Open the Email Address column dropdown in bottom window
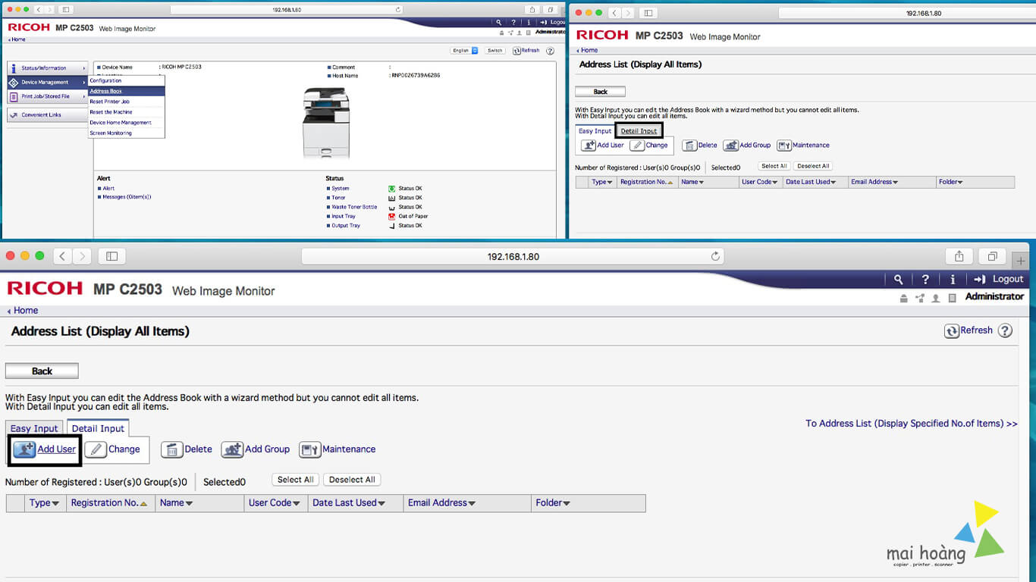Viewport: 1036px width, 582px height. point(472,503)
